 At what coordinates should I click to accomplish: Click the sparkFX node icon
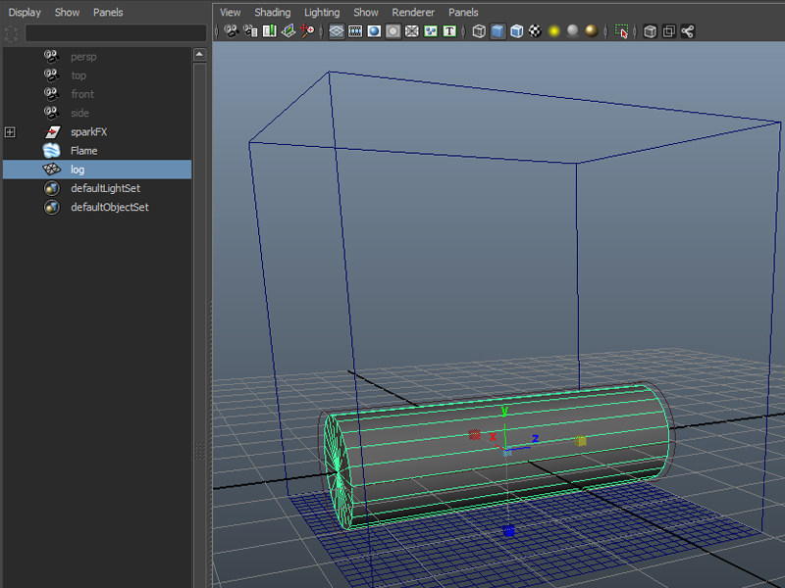[x=52, y=132]
